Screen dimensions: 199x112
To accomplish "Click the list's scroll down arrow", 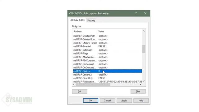I will 144,81.
